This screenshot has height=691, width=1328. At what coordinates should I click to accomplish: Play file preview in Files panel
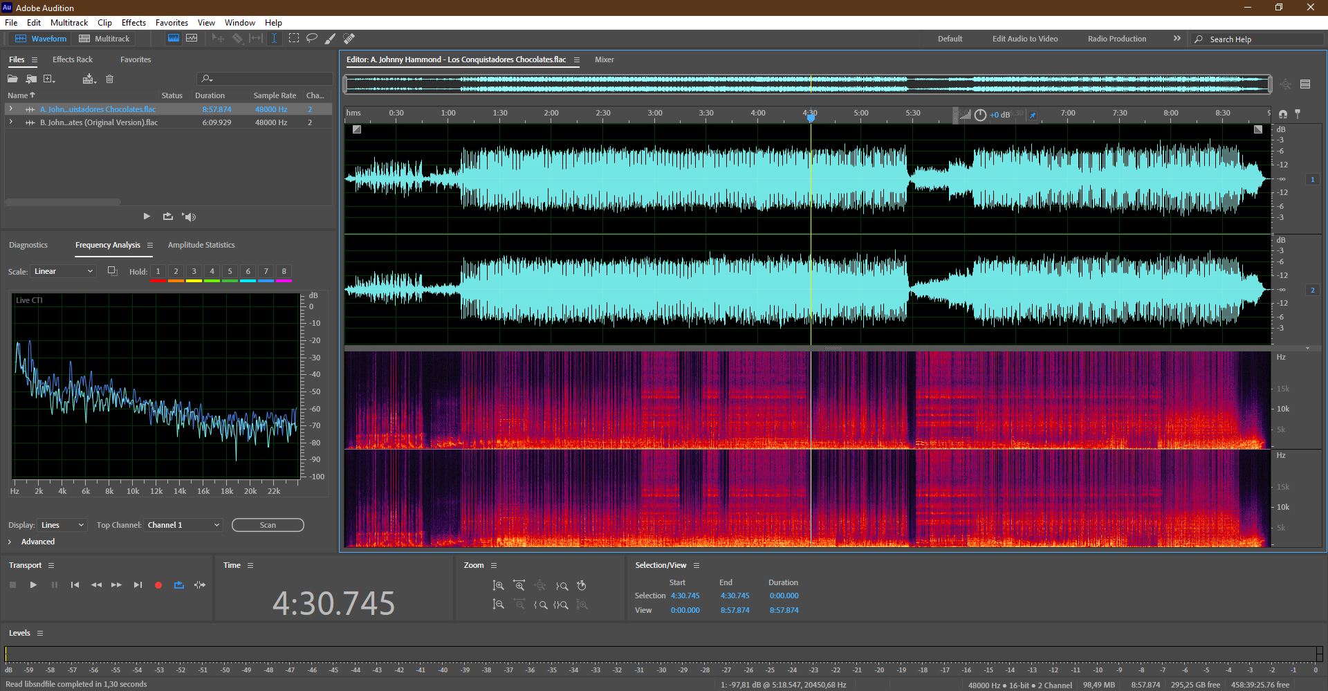[x=147, y=216]
